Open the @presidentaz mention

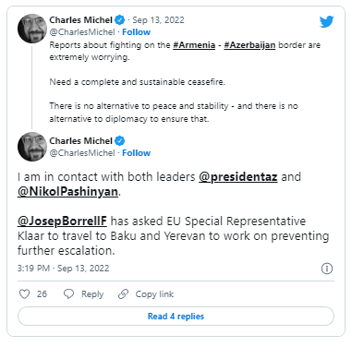click(x=238, y=177)
